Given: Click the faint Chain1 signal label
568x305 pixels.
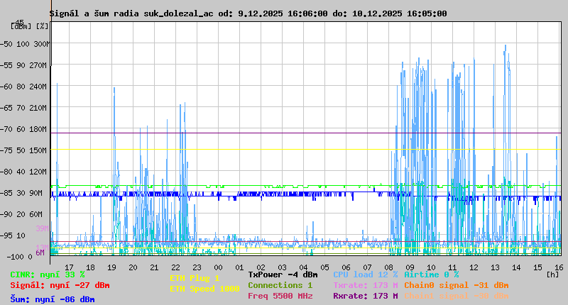Looking at the screenshot, I should 456,296.
